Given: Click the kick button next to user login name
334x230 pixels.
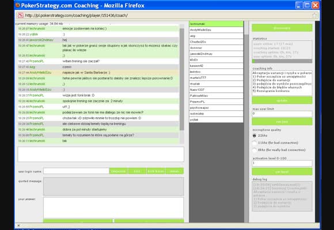Looking at the screenshot, I should click(x=137, y=171).
